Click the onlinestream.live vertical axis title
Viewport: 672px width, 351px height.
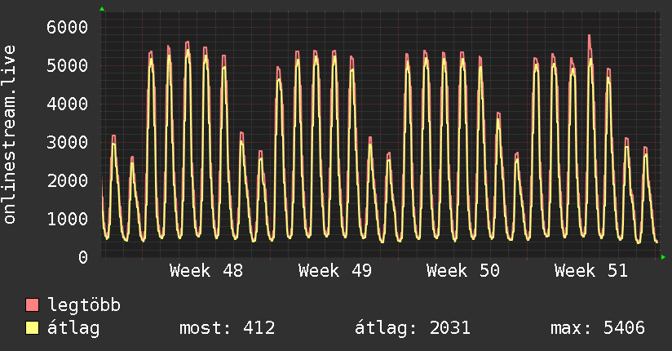[9, 135]
